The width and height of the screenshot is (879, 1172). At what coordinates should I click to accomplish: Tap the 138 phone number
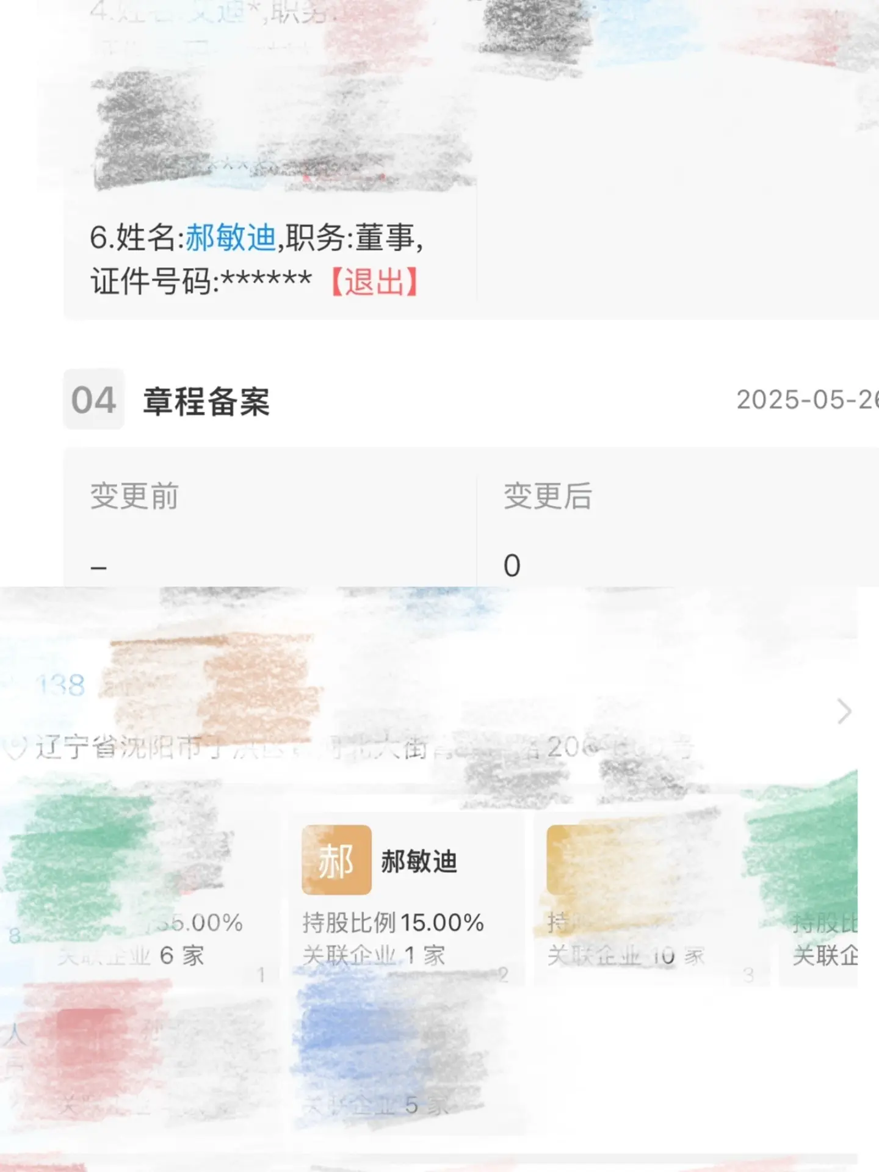click(60, 685)
